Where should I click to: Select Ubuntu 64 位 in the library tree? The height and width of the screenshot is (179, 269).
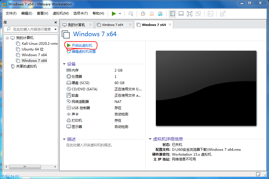(x=30, y=49)
